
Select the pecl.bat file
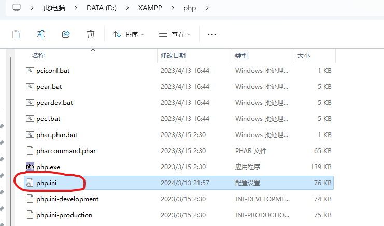[48, 119]
